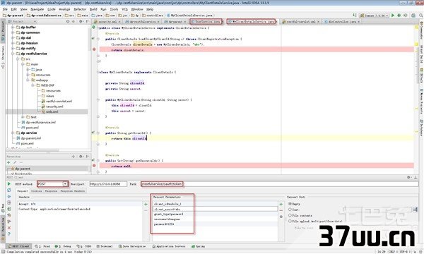Click the Host/port input field
The height and width of the screenshot is (254, 424).
click(x=108, y=184)
